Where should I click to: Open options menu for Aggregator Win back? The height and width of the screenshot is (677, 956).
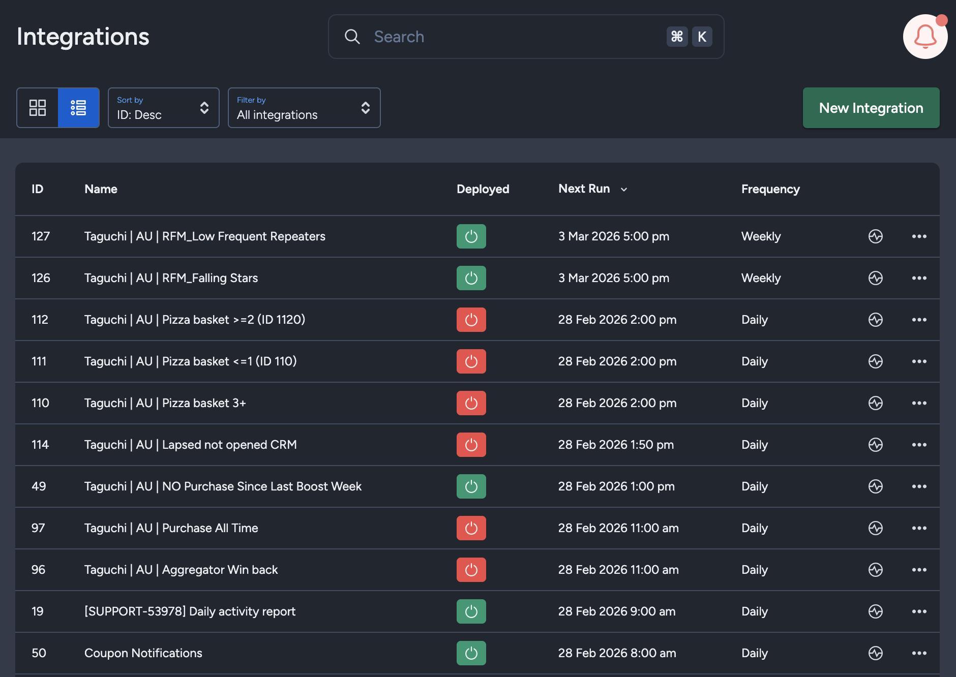coord(919,570)
